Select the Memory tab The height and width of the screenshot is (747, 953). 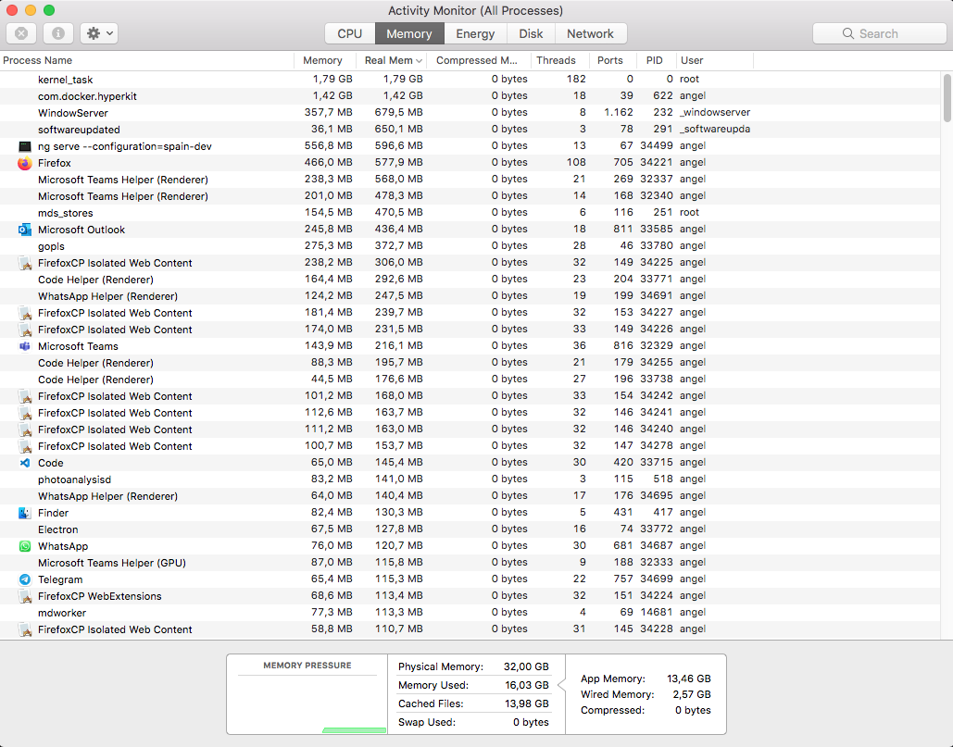pos(409,33)
